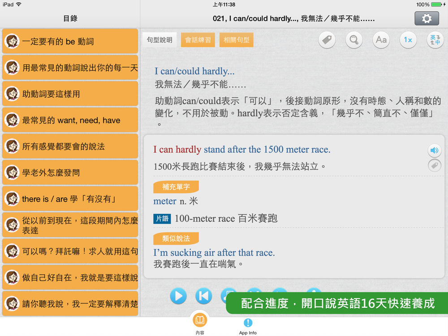This screenshot has height=336, width=448.
Task: Tap the vocabulary word meter
Action: tap(165, 201)
